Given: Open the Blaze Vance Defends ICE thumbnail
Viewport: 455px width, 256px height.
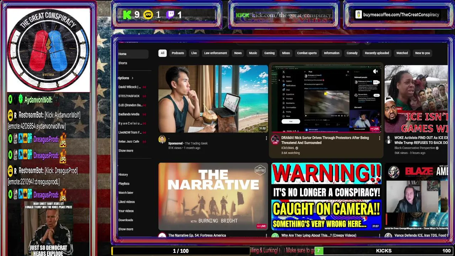Looking at the screenshot, I should tap(416, 196).
